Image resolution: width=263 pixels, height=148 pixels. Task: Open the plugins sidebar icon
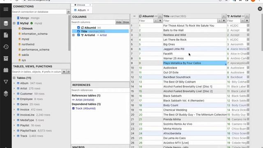tap(6, 70)
